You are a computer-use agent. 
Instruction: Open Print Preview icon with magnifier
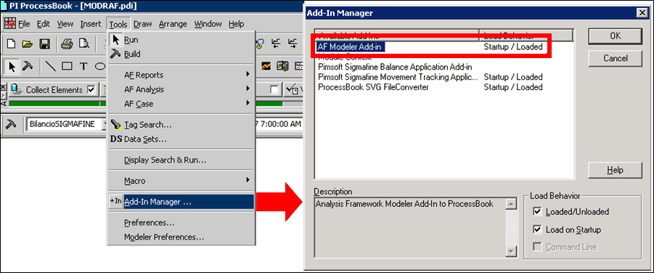(x=84, y=44)
